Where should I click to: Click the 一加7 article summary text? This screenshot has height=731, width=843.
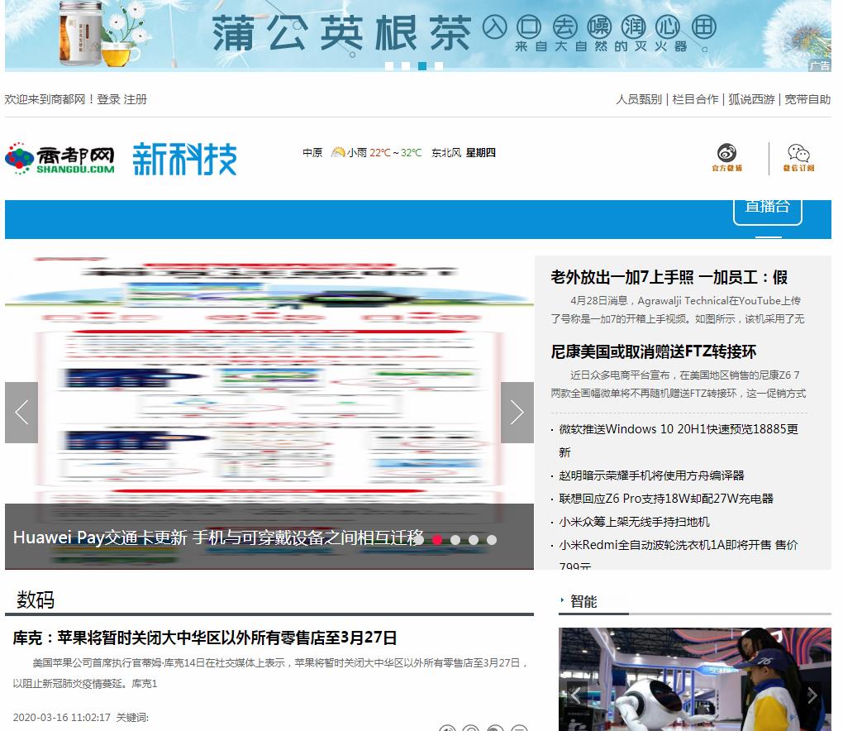(x=678, y=310)
